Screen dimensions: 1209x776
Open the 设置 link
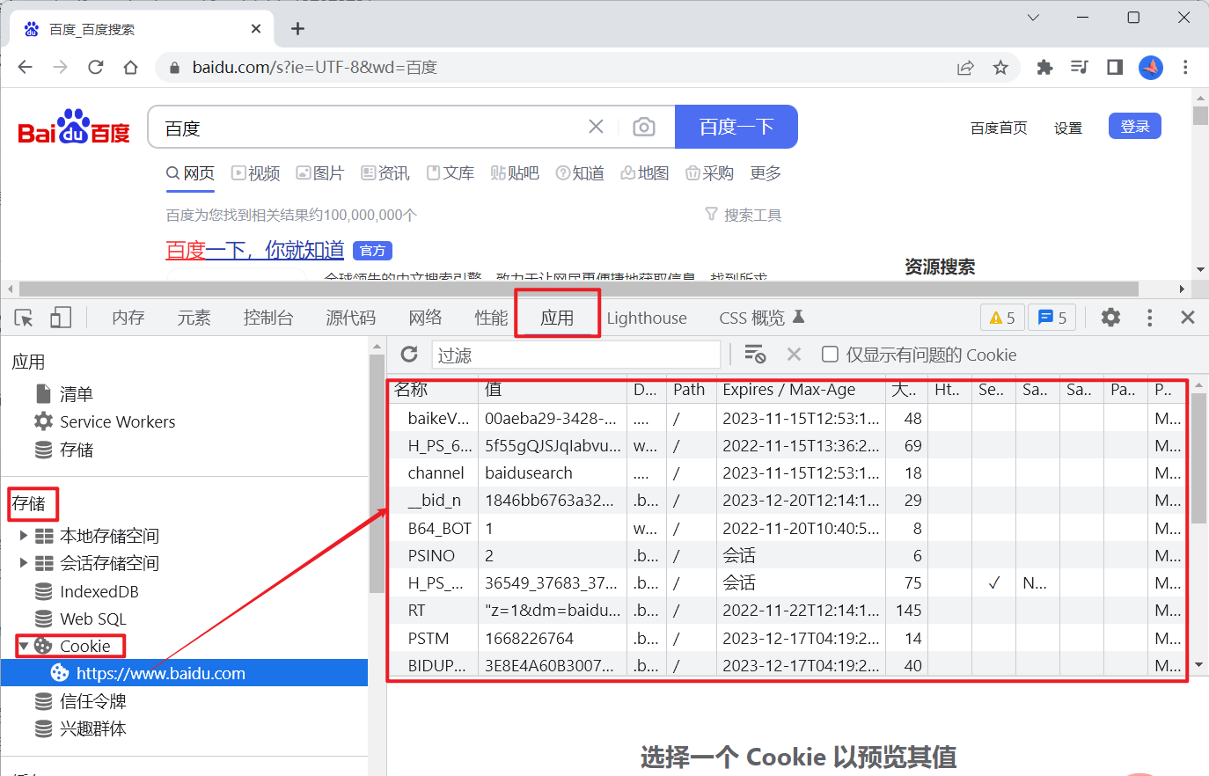click(1068, 128)
